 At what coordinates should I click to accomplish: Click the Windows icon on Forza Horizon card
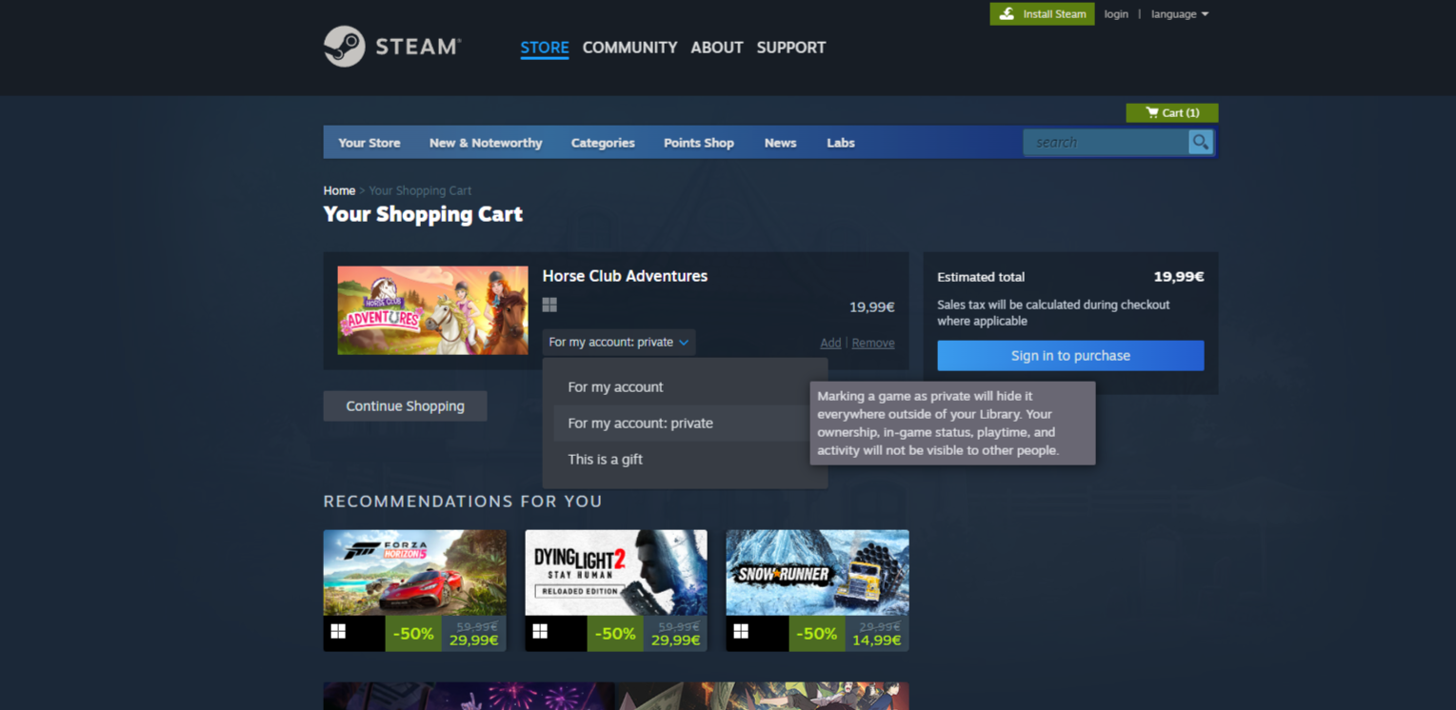click(338, 631)
